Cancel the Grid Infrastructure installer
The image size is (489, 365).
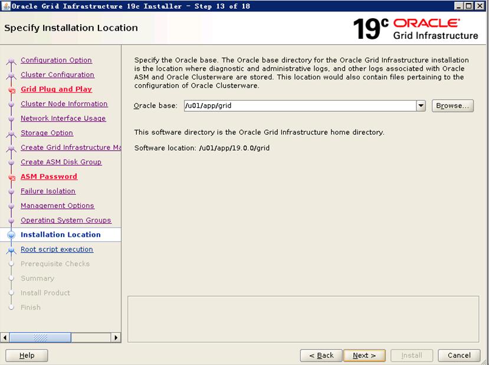[459, 356]
